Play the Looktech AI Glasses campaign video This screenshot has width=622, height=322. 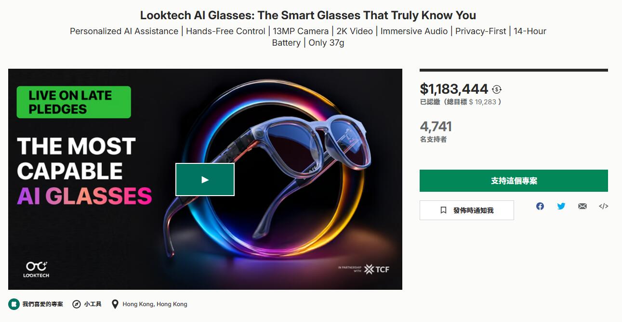(x=205, y=179)
